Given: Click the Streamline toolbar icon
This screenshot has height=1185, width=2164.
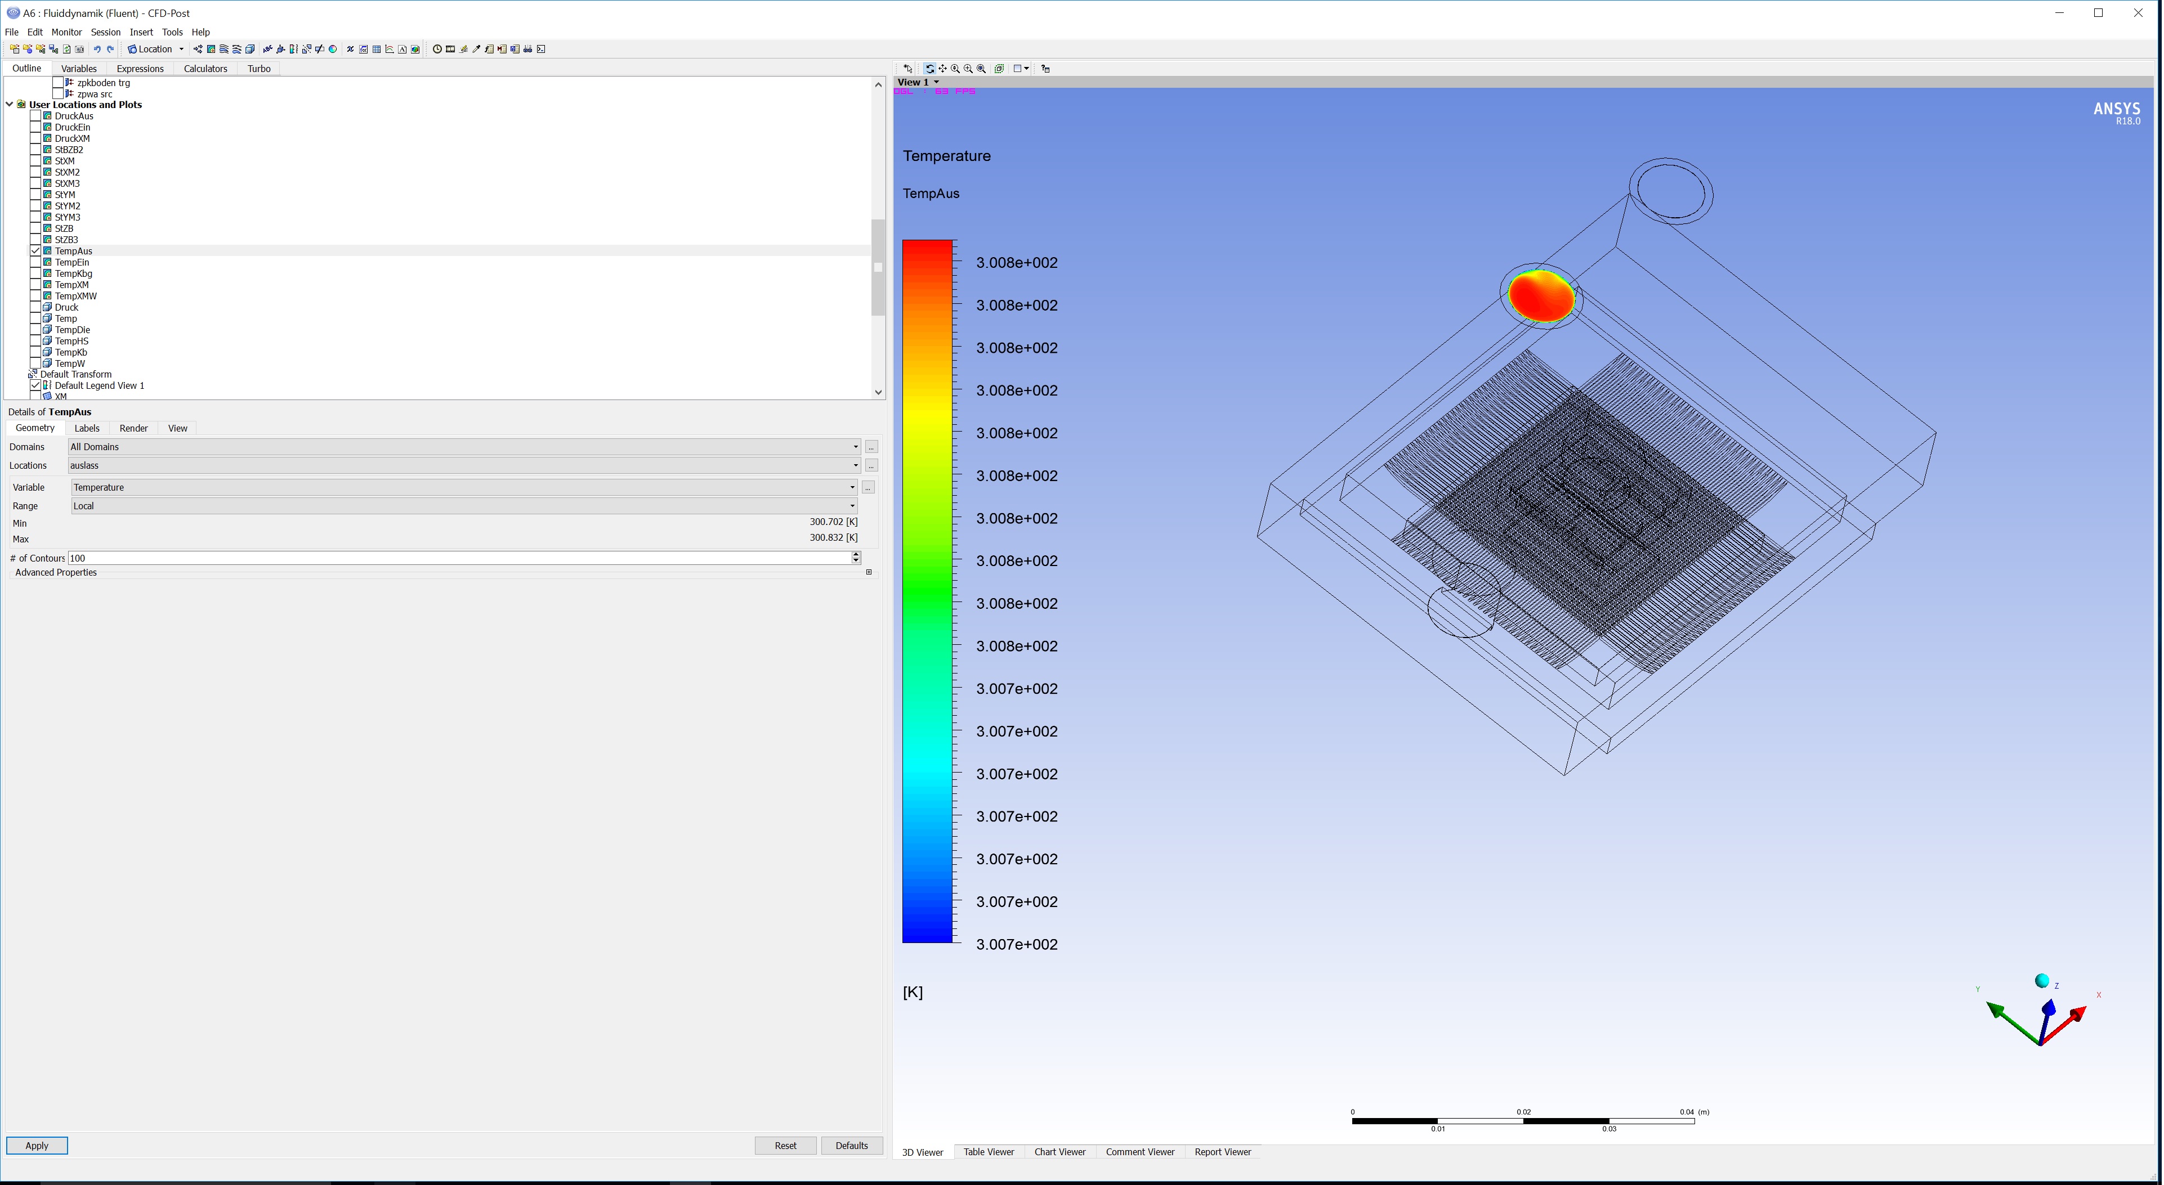Looking at the screenshot, I should 223,50.
